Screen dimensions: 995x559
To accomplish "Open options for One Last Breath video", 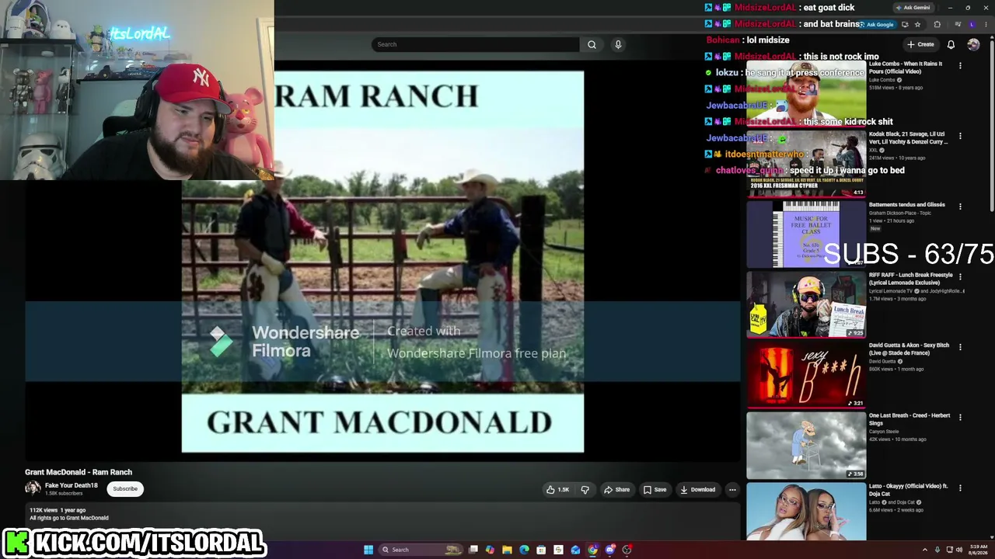I will pyautogui.click(x=960, y=417).
